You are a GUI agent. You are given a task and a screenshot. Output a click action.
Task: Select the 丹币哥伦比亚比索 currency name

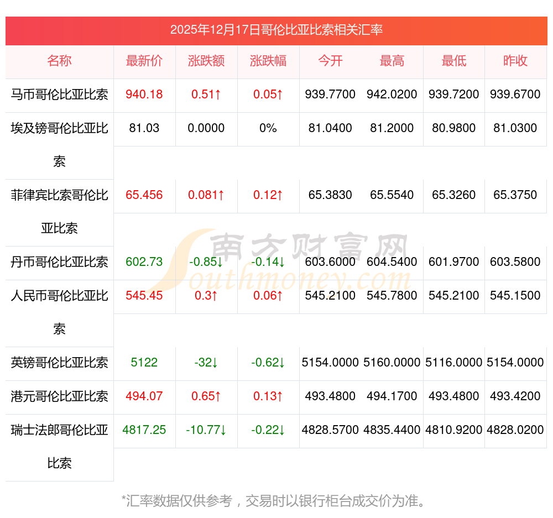click(x=59, y=262)
